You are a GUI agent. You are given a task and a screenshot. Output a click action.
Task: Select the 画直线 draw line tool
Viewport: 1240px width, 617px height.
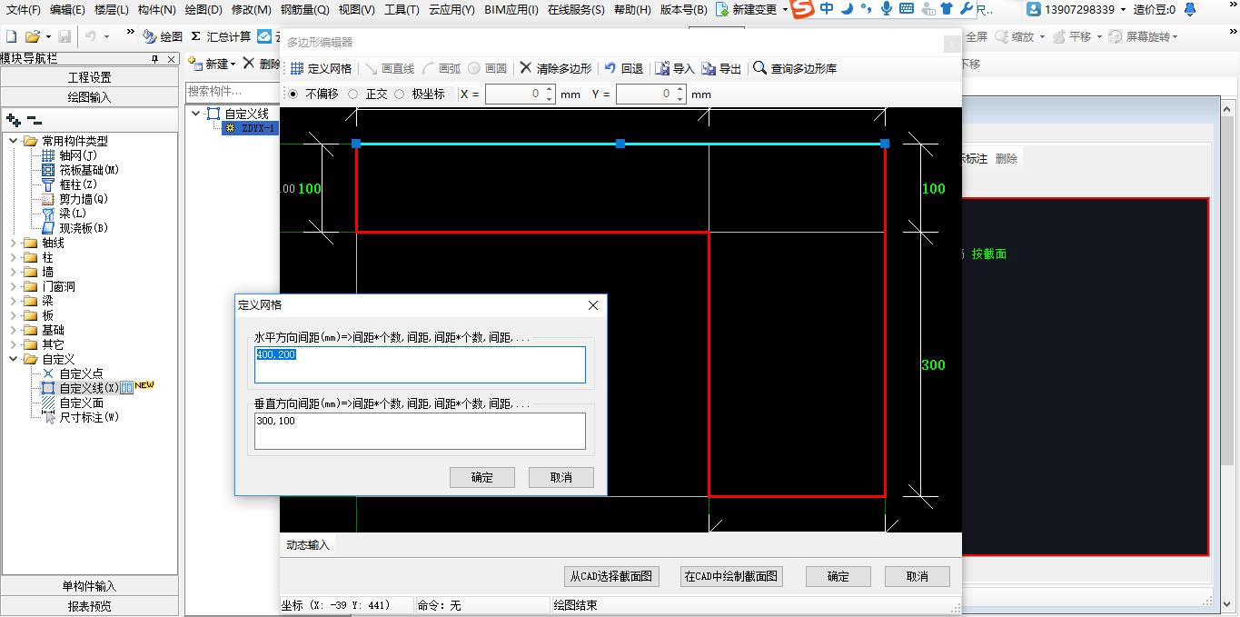point(389,68)
